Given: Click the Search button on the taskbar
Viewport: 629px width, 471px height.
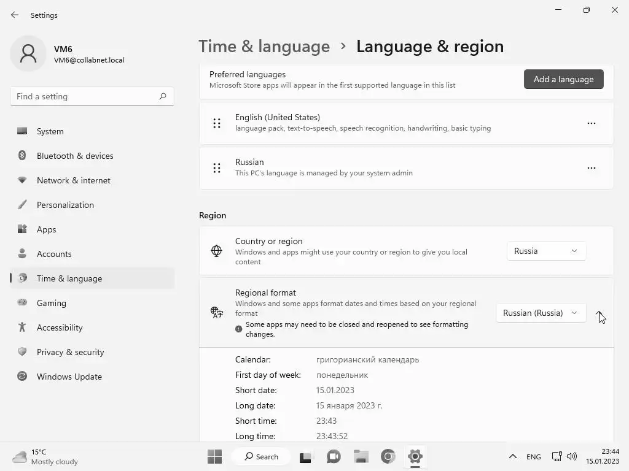Looking at the screenshot, I should [x=261, y=456].
